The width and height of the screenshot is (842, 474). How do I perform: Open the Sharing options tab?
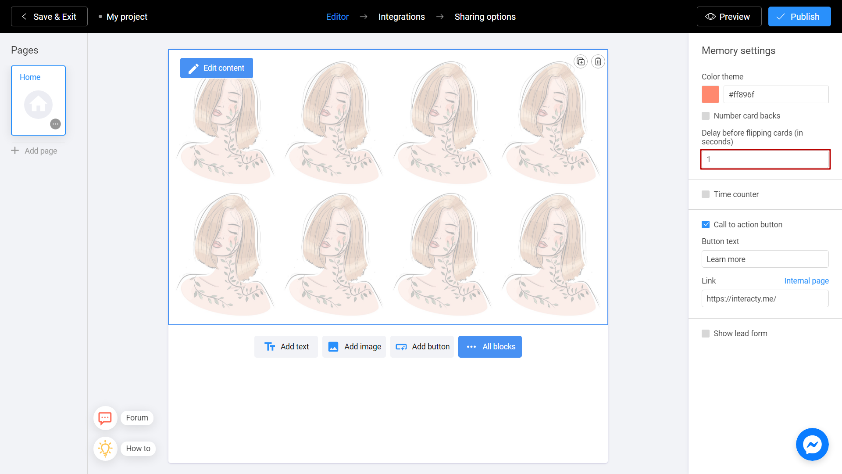click(485, 17)
